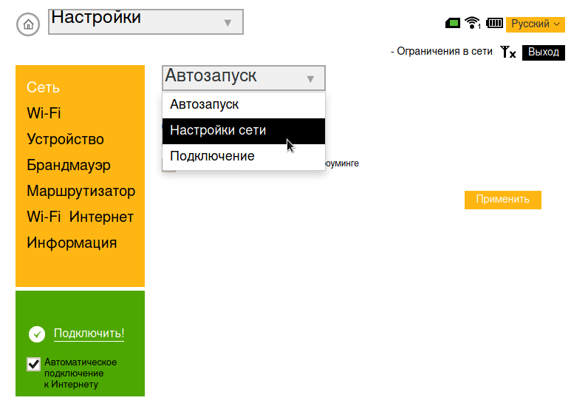The image size is (588, 409).
Task: Click the SIM card status icon
Action: coord(453,24)
